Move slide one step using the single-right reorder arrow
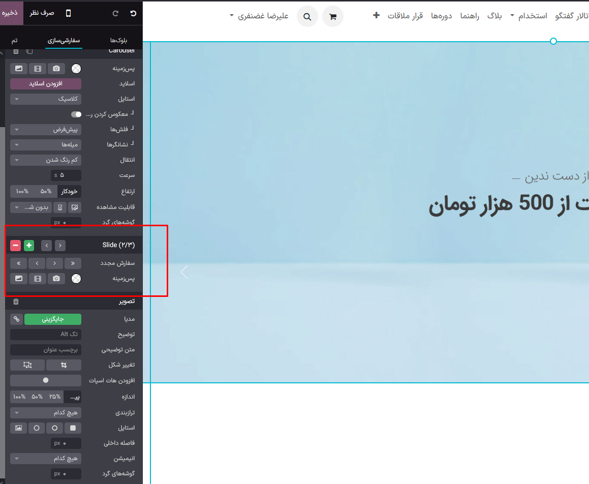589x484 pixels. [54, 263]
